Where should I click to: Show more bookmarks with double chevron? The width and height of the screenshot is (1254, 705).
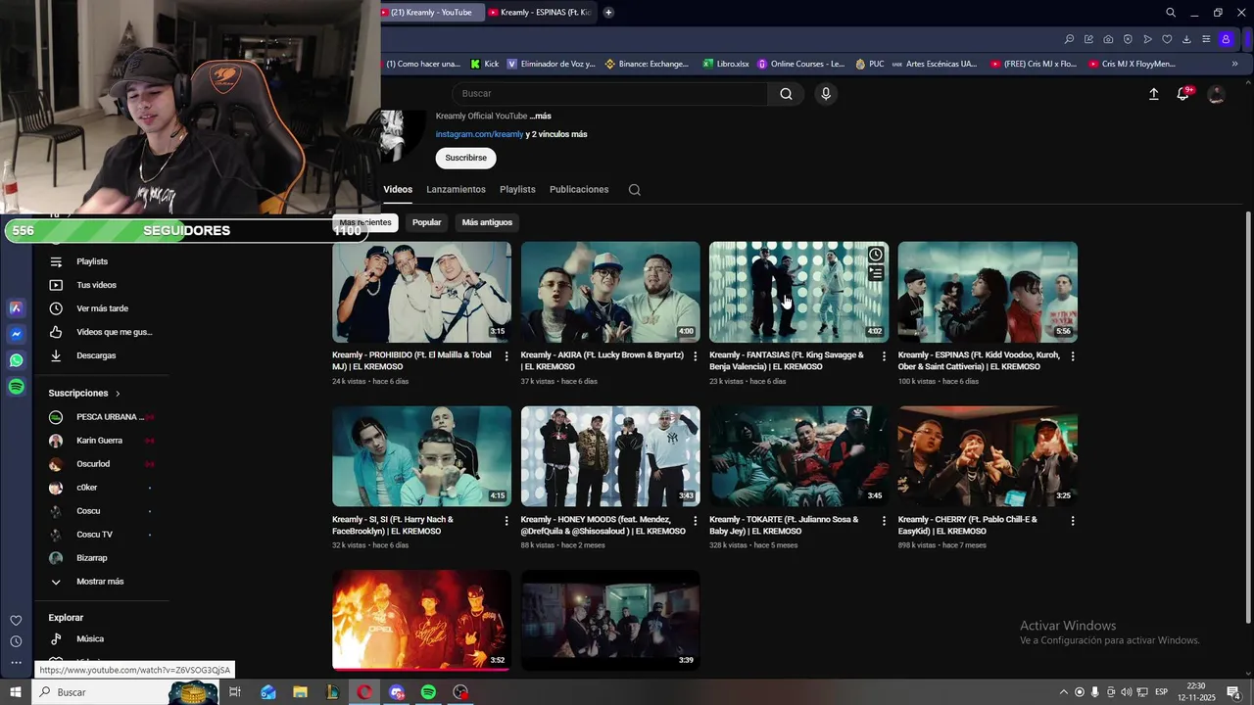1234,64
